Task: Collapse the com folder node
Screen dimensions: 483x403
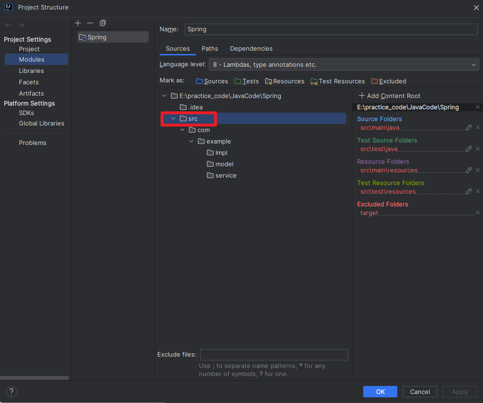Action: (182, 130)
